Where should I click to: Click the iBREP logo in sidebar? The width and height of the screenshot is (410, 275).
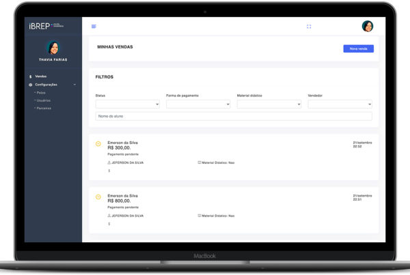tap(46, 26)
